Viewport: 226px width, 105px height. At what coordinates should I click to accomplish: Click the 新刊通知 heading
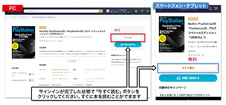click(x=15, y=68)
